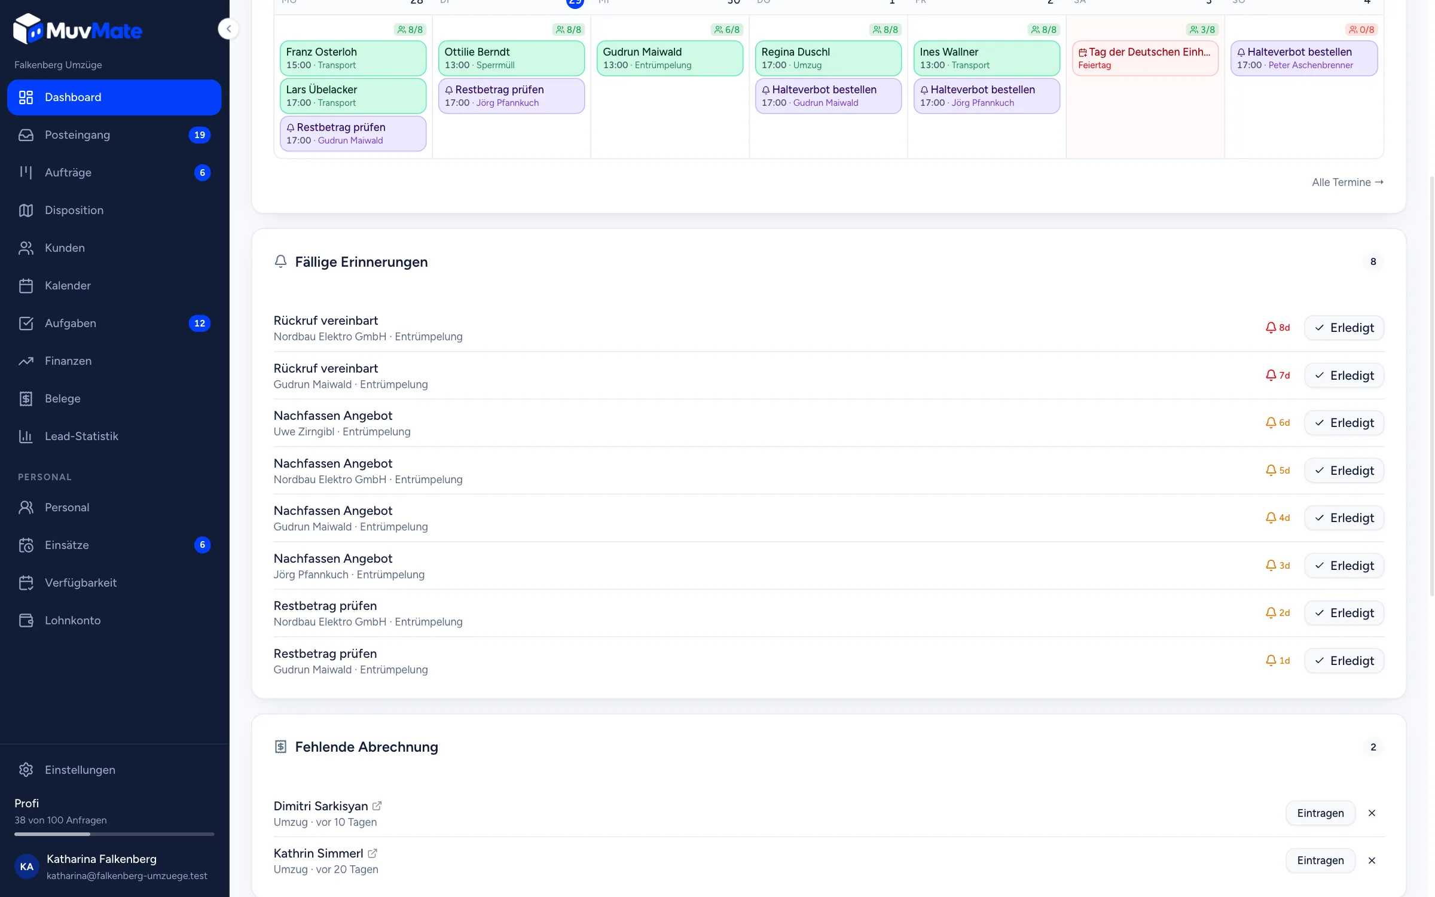
Task: Open Posteingang in the sidebar
Action: 114,135
